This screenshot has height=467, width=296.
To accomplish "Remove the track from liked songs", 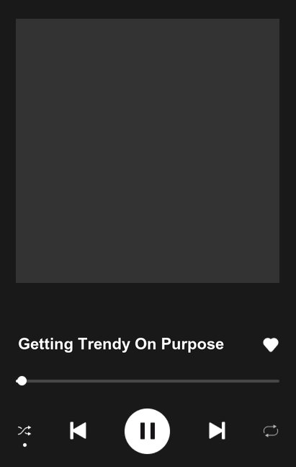I will 271,345.
